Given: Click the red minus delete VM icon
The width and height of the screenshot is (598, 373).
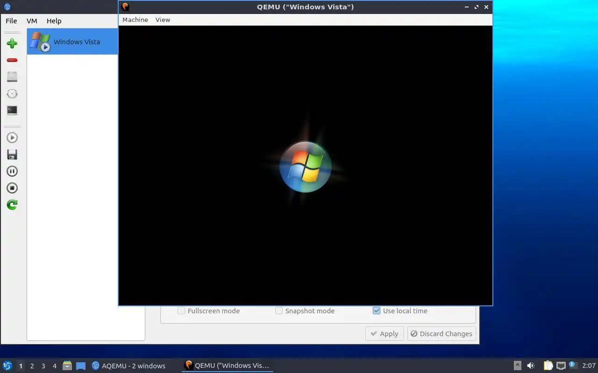Looking at the screenshot, I should pos(12,60).
